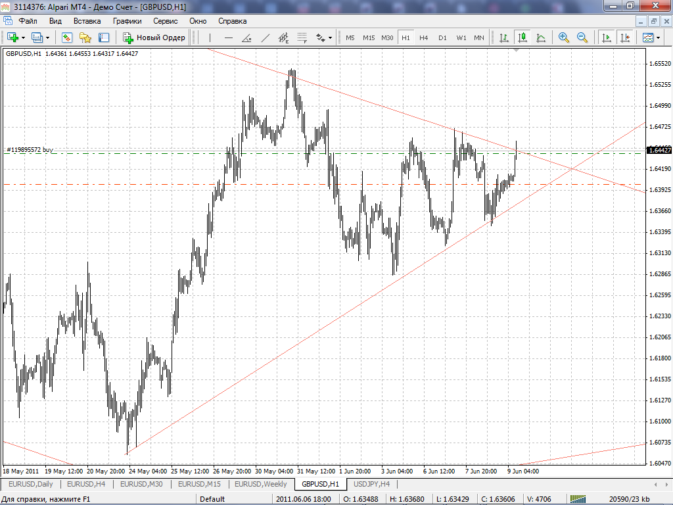This screenshot has height=505, width=673.
Task: Select the trendline by angle tool
Action: click(247, 37)
